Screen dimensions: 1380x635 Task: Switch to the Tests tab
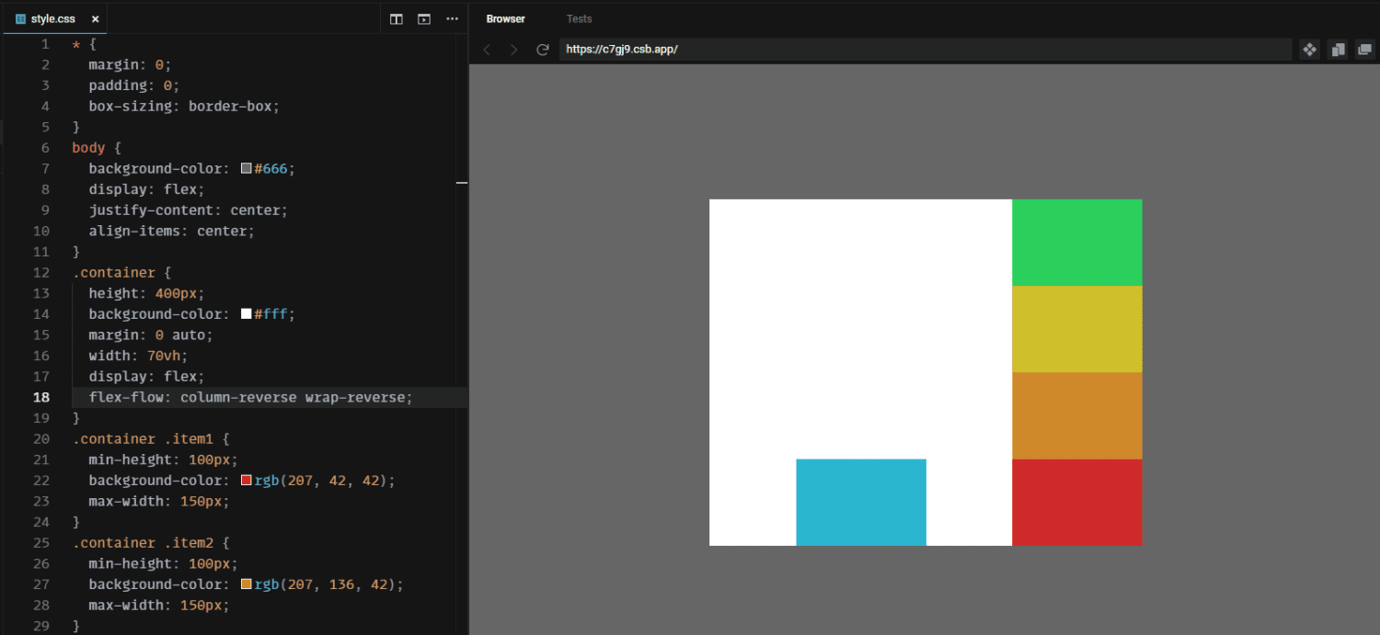(580, 18)
